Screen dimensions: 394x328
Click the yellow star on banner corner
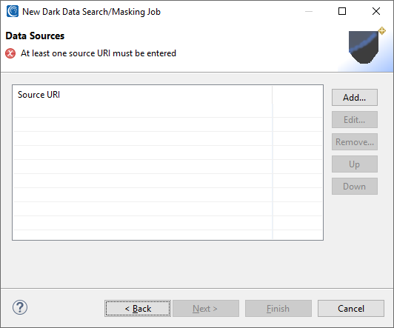(x=382, y=31)
